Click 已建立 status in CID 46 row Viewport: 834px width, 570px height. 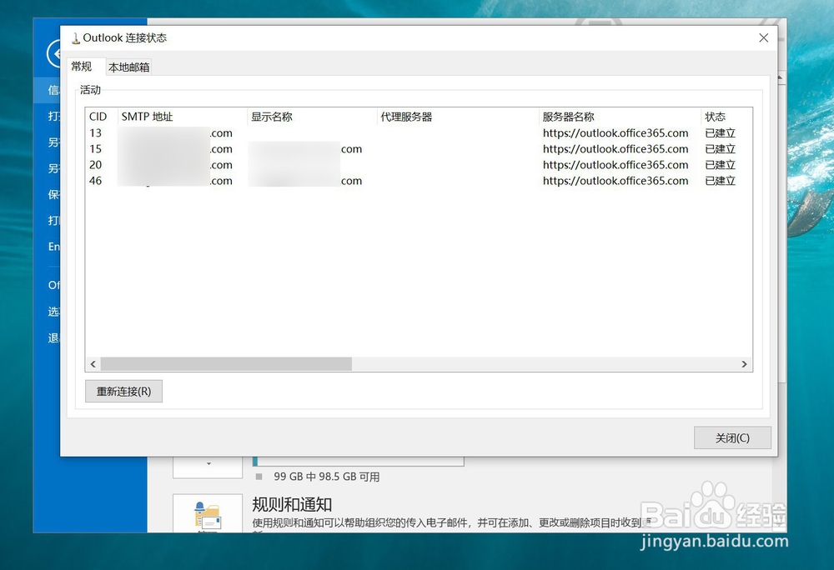click(x=721, y=181)
